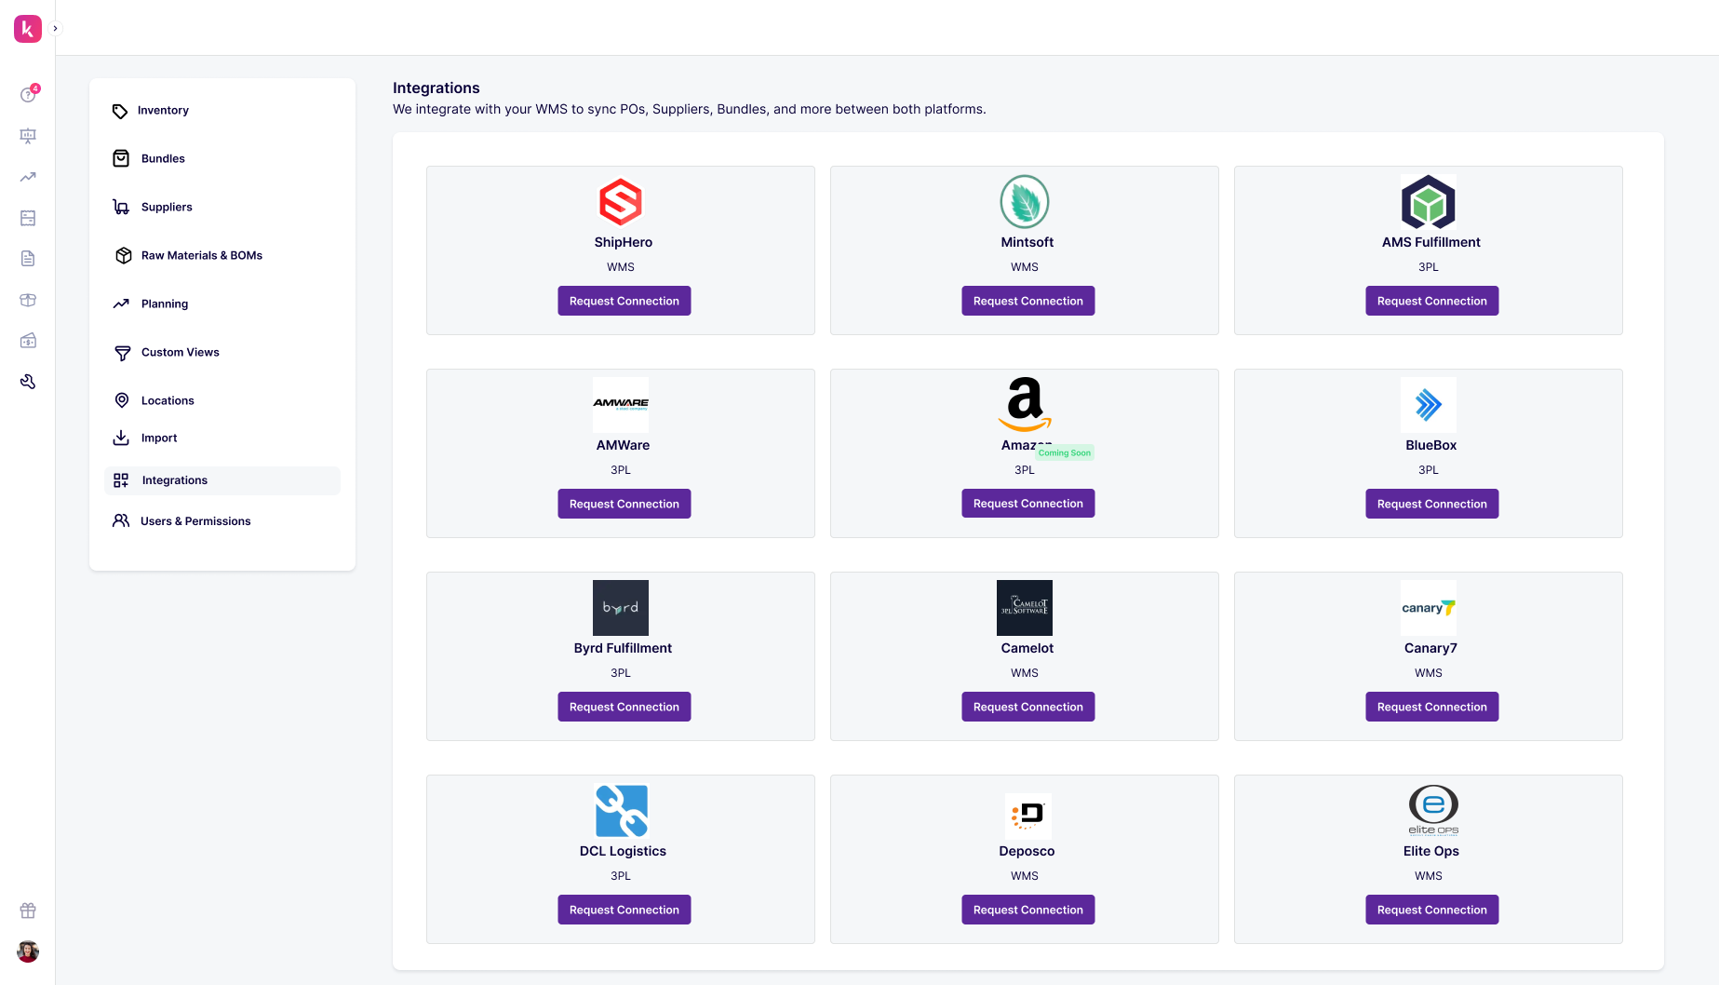Click the ShipHero red logo

(621, 202)
